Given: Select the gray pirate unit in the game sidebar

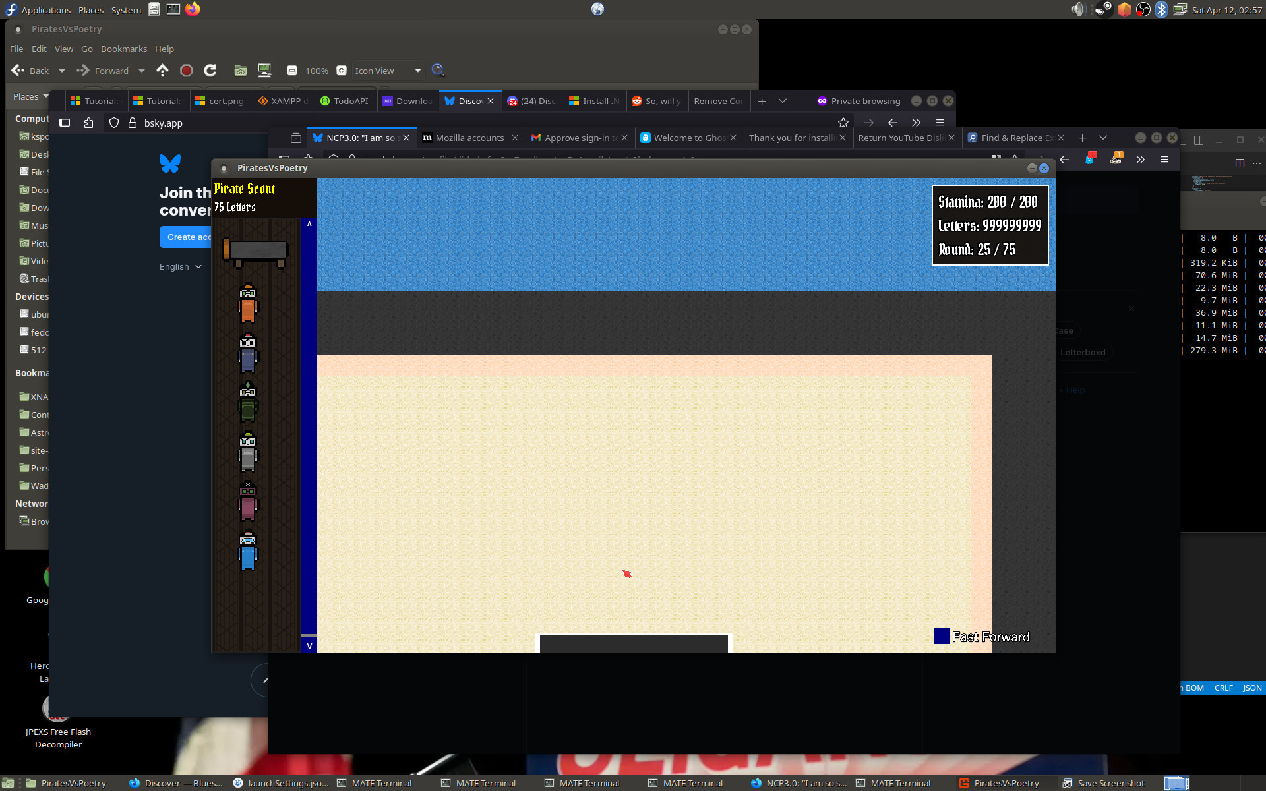Looking at the screenshot, I should [x=248, y=452].
